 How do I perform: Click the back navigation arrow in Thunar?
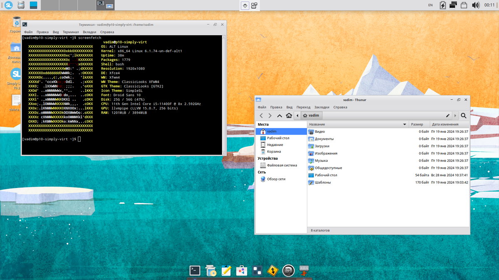click(x=261, y=115)
